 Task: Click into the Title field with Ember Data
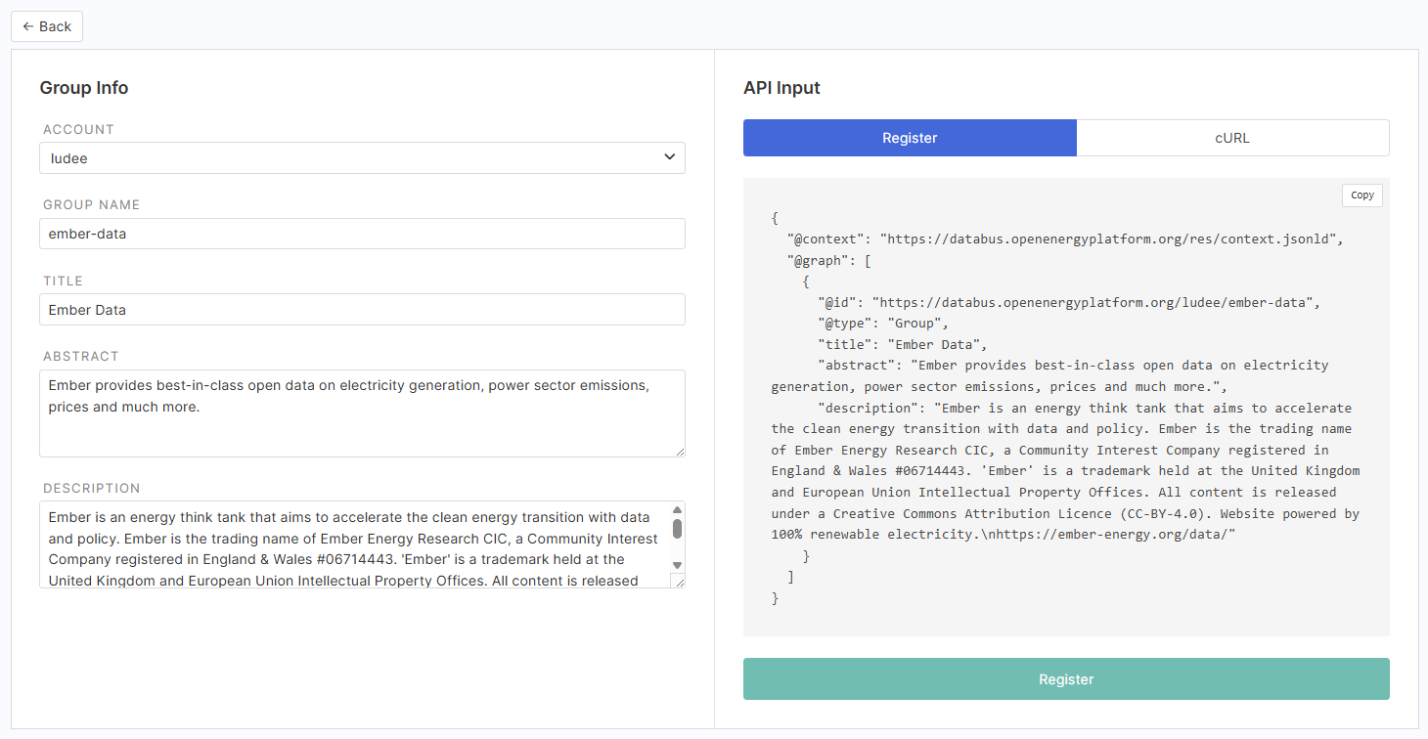[x=362, y=310]
